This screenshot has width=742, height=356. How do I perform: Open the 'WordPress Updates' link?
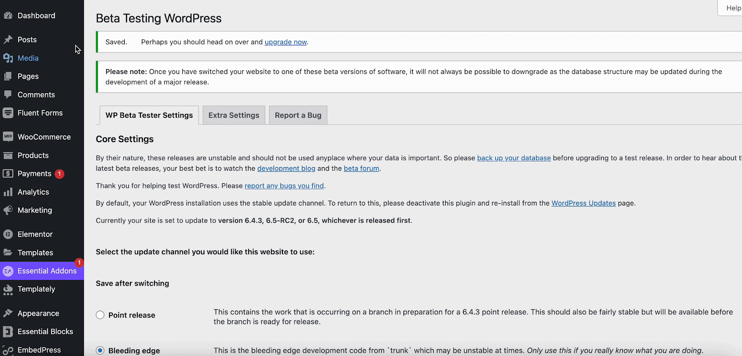point(583,203)
